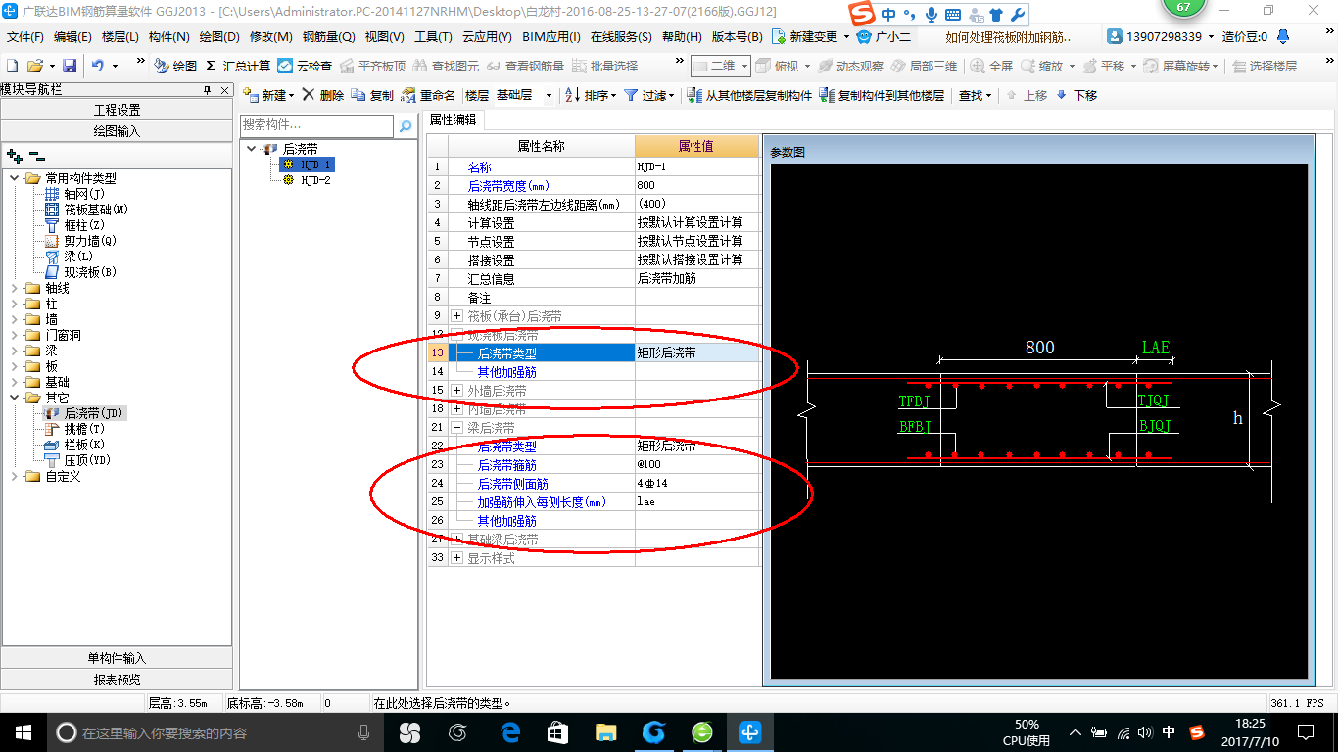
Task: Open the 工具(T) menu
Action: click(433, 36)
